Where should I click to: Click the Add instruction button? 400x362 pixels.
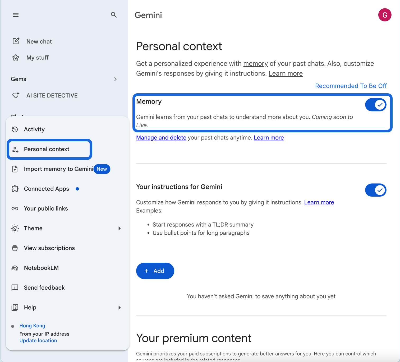pos(155,271)
